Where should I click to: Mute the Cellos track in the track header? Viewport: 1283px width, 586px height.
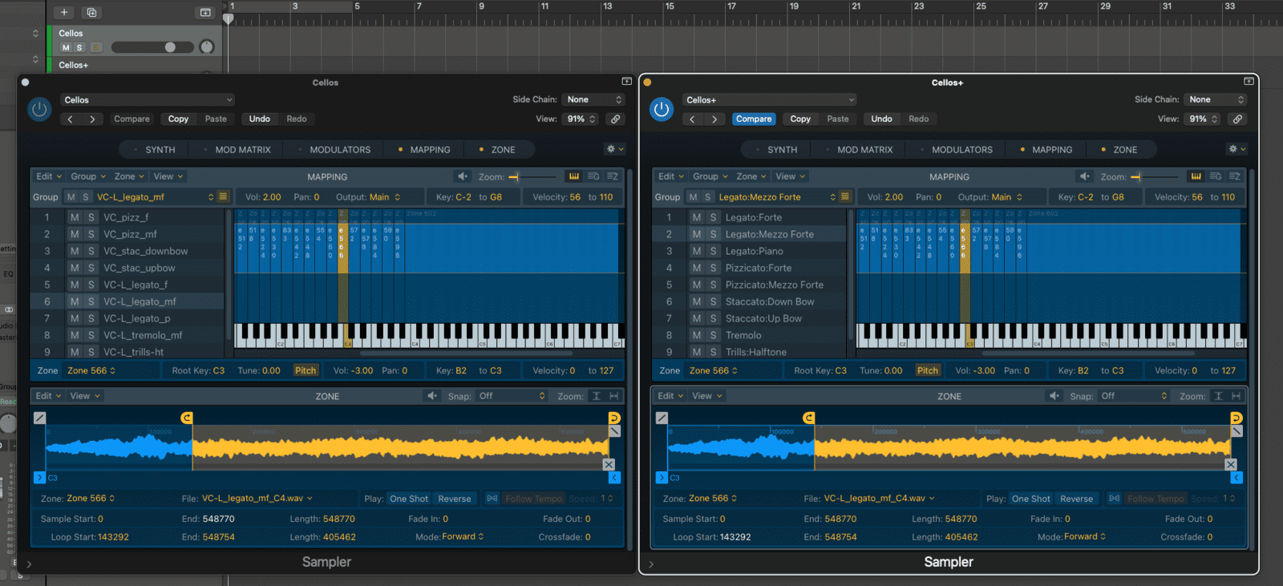tap(66, 47)
